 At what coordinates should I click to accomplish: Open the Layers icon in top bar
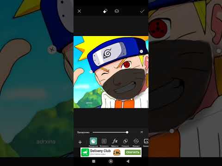click(x=117, y=11)
